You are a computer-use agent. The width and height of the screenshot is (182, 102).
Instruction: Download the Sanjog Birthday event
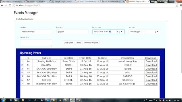151,61
